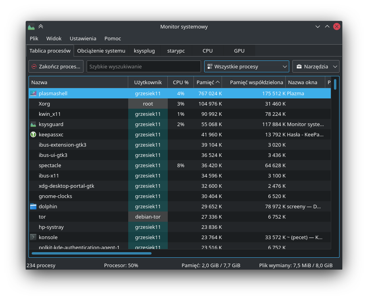Sort processes by CPU % column
Viewport: 368px width, 300px height.
click(x=180, y=83)
